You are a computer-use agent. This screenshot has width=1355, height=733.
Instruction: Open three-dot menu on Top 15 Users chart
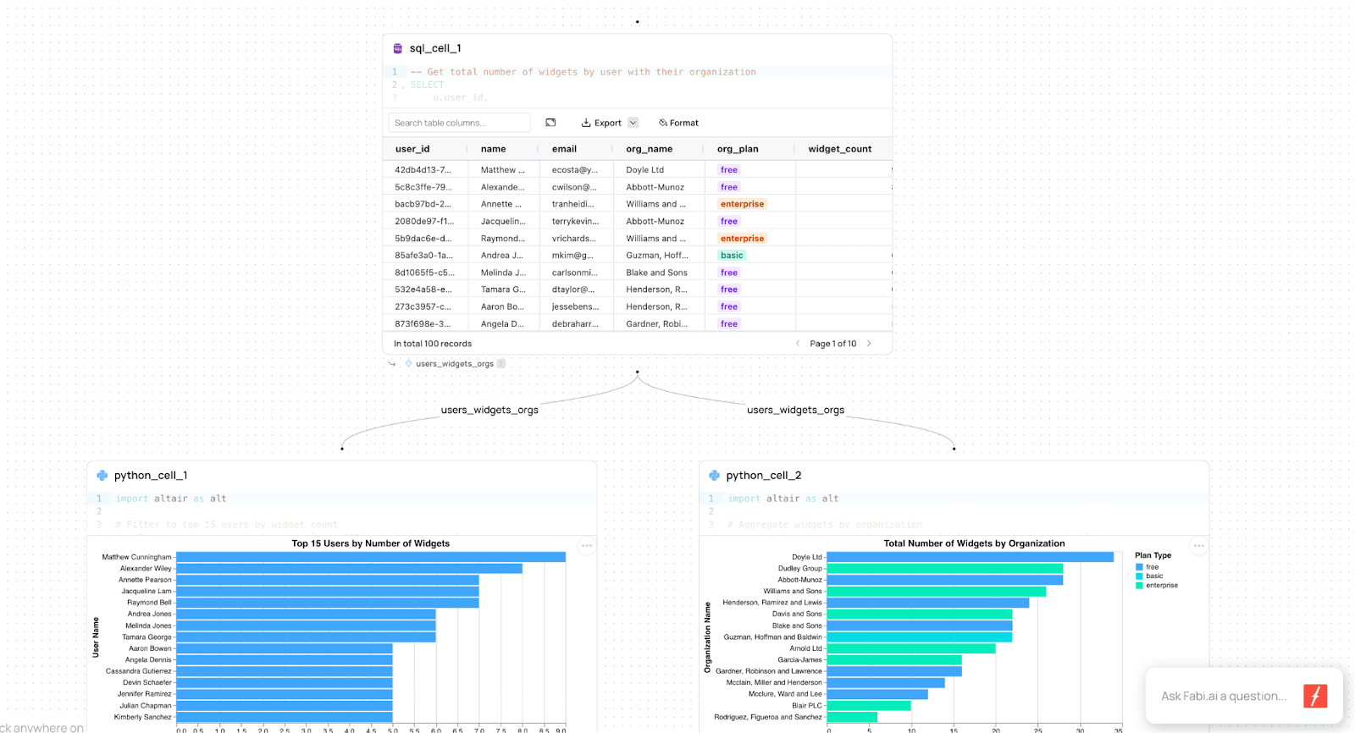tap(586, 546)
